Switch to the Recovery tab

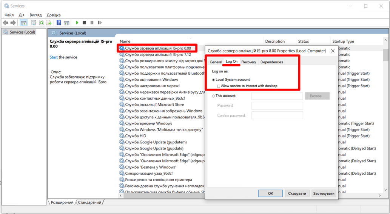249,62
